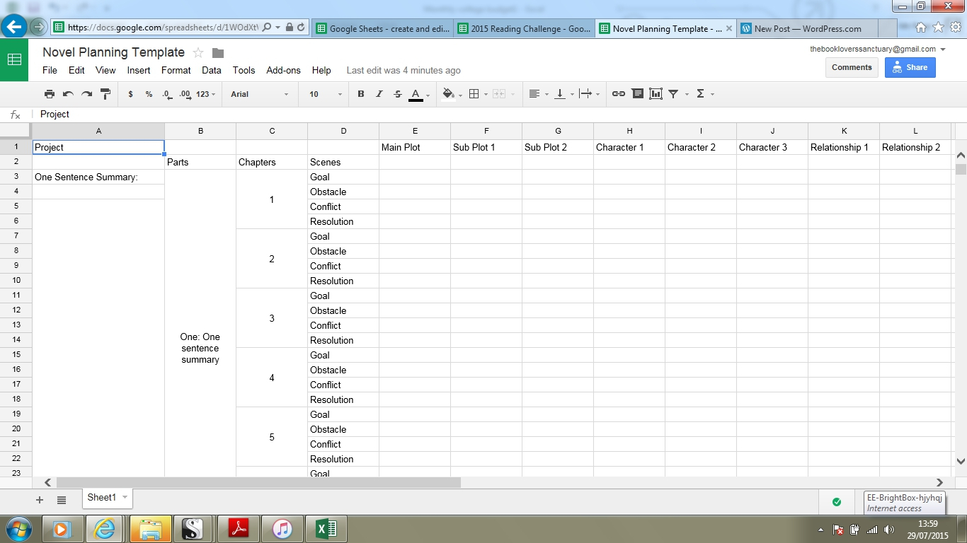Open the Format menu

(176, 70)
